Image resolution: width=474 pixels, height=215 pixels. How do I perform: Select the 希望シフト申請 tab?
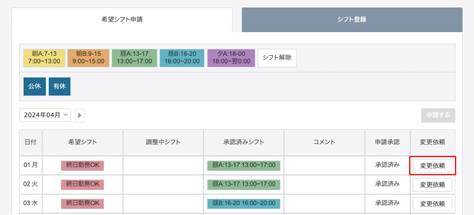(122, 20)
